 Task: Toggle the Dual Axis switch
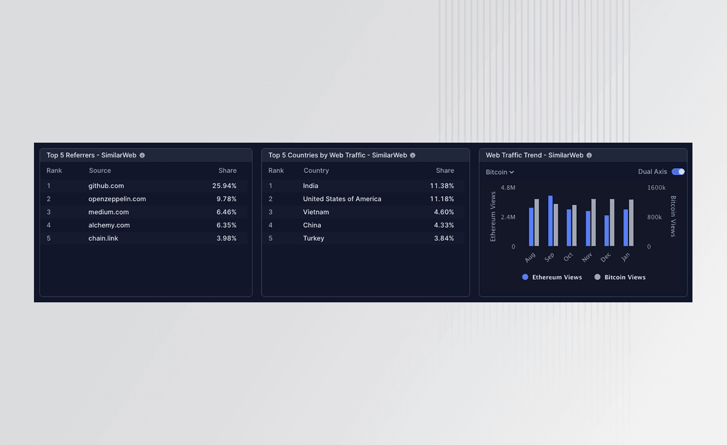click(x=678, y=172)
